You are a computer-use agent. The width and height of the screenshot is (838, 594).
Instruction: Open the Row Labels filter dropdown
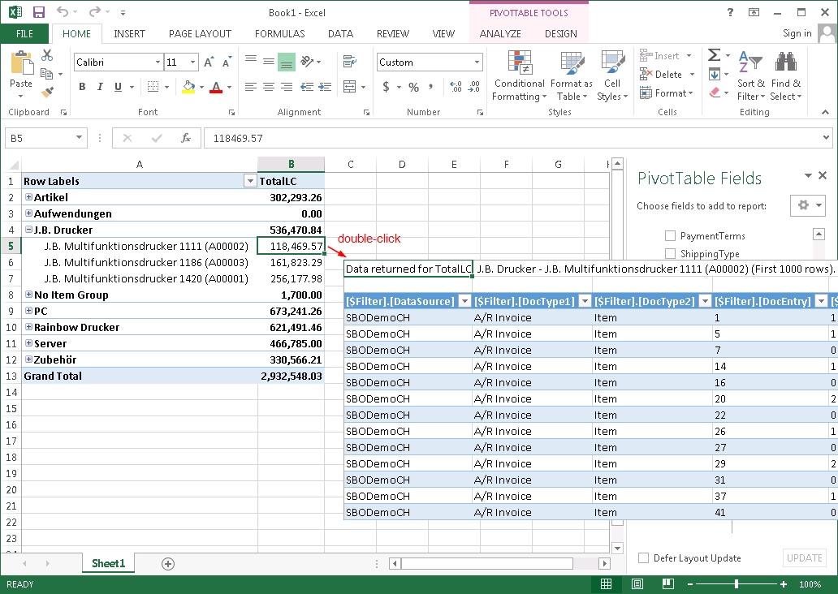[250, 181]
